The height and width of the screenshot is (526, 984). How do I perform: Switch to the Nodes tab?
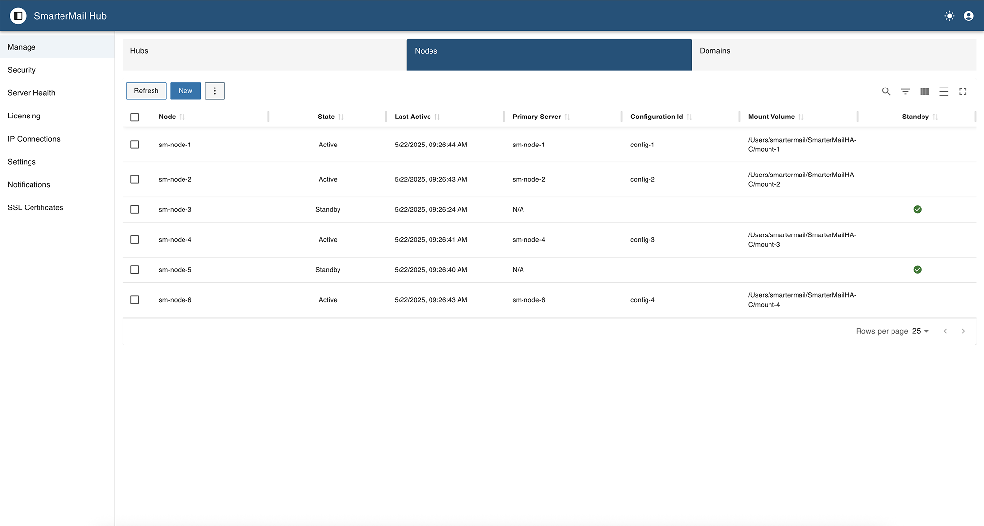tap(549, 55)
